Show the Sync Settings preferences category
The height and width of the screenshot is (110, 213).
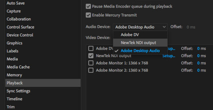coord(43,91)
